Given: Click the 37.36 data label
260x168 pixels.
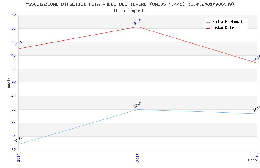Looking at the screenshot, I should coord(256,109).
